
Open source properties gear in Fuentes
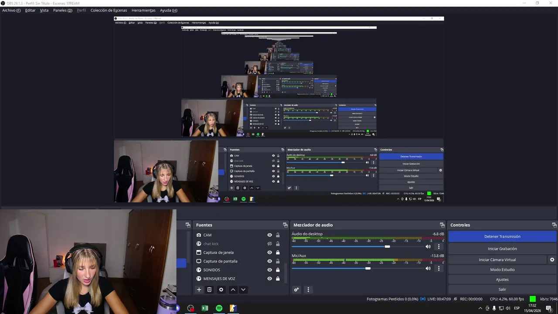point(221,290)
